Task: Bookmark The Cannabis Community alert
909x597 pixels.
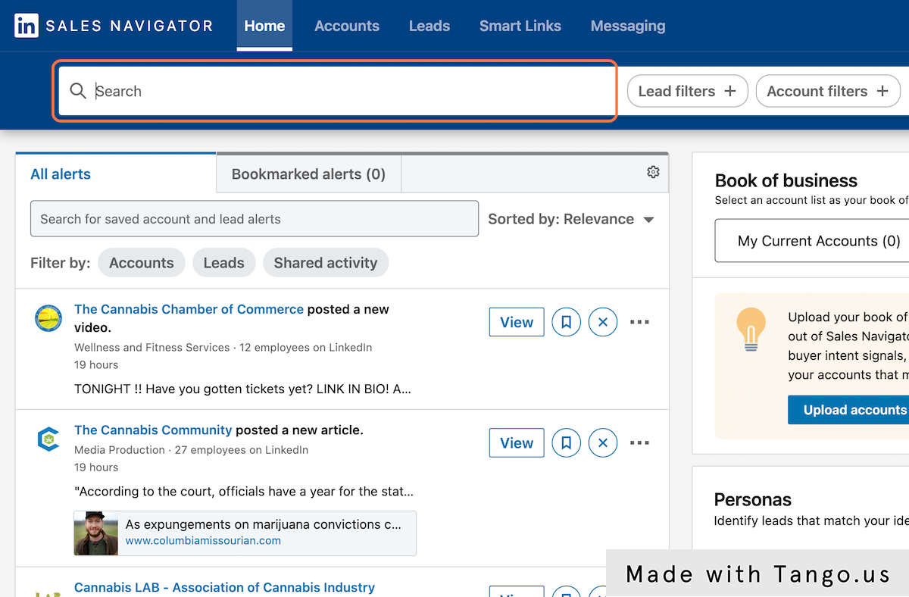Action: (x=566, y=443)
